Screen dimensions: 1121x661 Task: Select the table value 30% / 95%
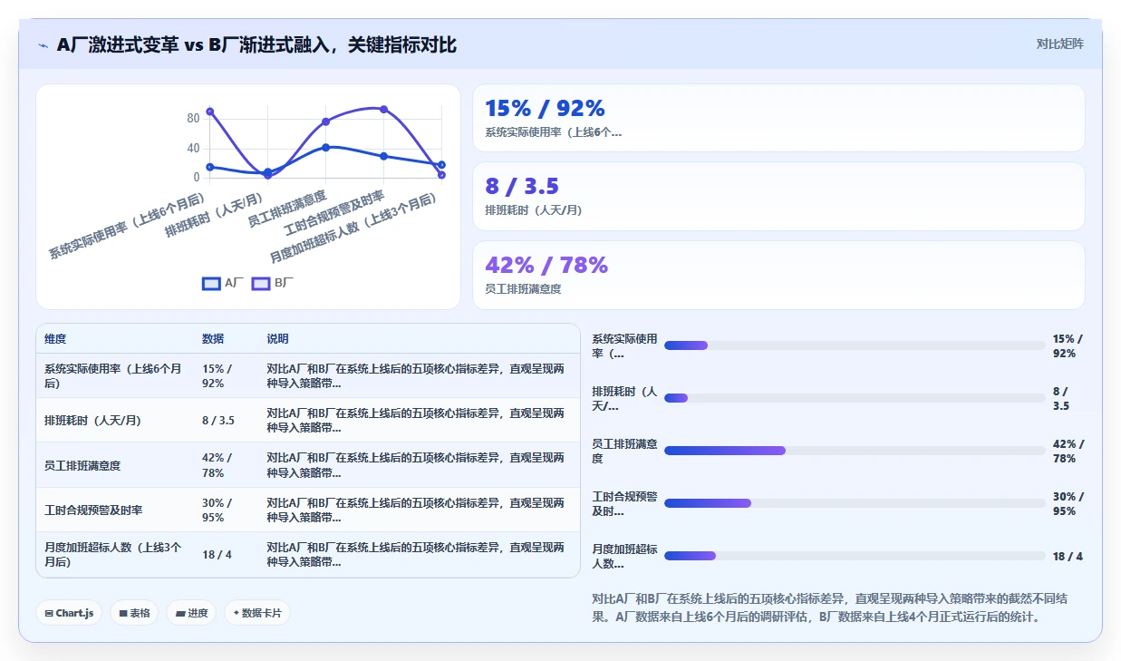pyautogui.click(x=217, y=510)
